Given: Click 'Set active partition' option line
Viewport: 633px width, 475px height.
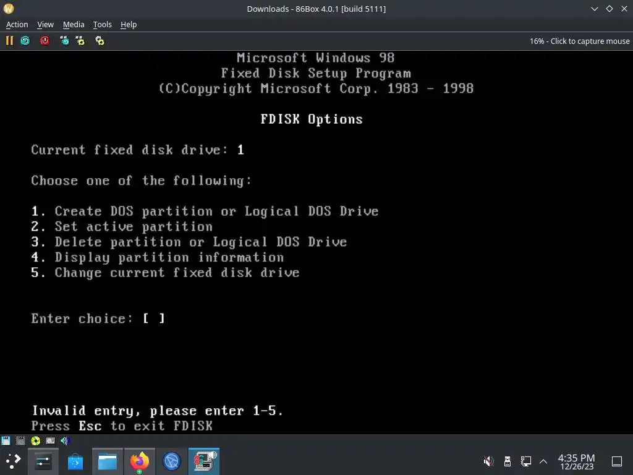Looking at the screenshot, I should click(x=134, y=226).
